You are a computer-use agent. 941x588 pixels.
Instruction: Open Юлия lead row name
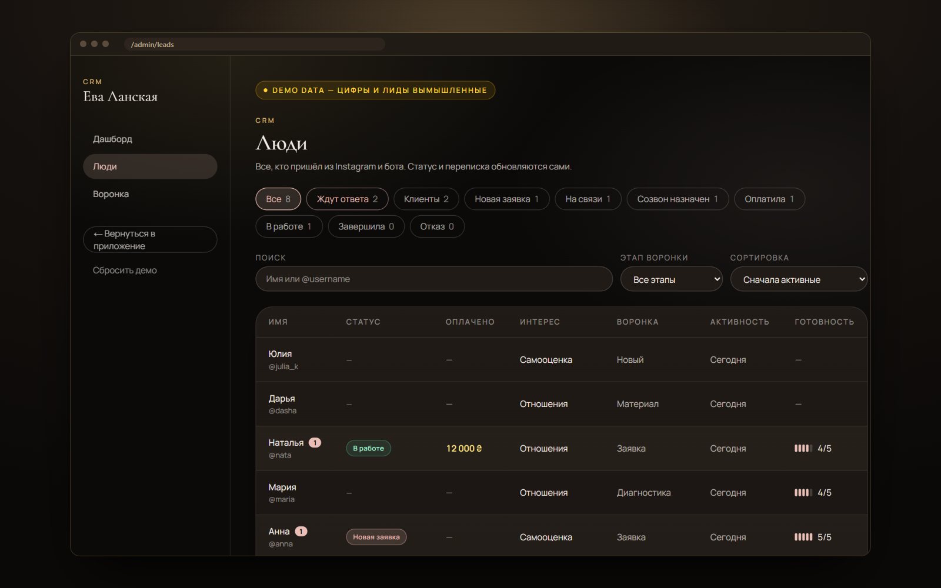tap(280, 354)
